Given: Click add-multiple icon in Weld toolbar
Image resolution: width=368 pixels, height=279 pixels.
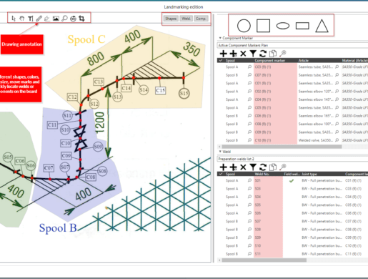Looking at the screenshot, I should (233, 167).
